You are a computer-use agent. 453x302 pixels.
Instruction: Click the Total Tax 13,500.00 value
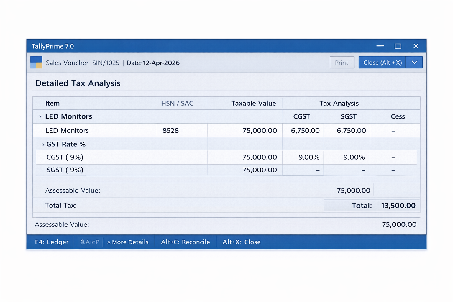click(398, 205)
